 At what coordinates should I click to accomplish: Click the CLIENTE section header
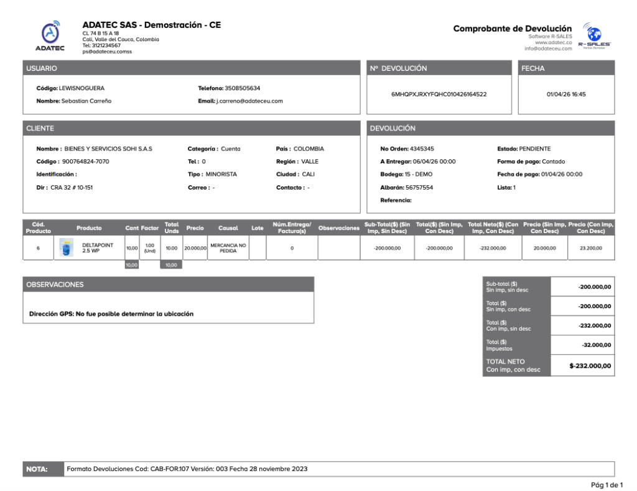pos(192,128)
